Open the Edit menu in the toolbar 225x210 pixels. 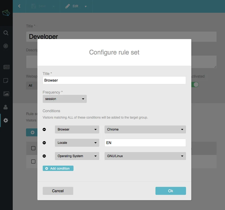tap(76, 6)
